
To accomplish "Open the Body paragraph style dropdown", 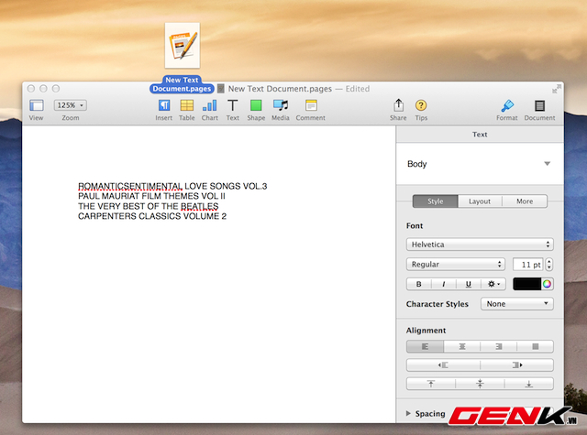I will coord(480,164).
